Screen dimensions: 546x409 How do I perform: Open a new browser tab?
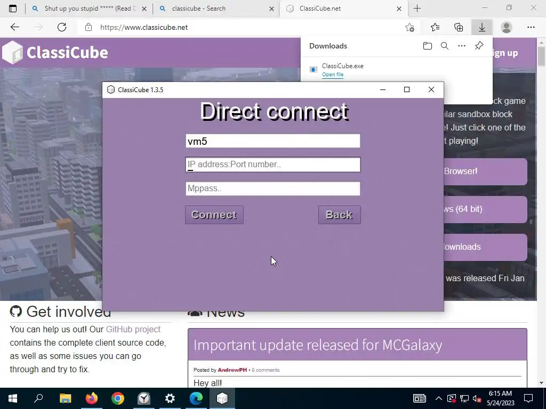(417, 9)
